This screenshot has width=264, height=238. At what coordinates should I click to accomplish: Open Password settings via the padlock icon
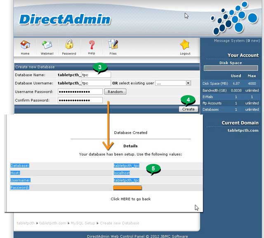tap(69, 44)
